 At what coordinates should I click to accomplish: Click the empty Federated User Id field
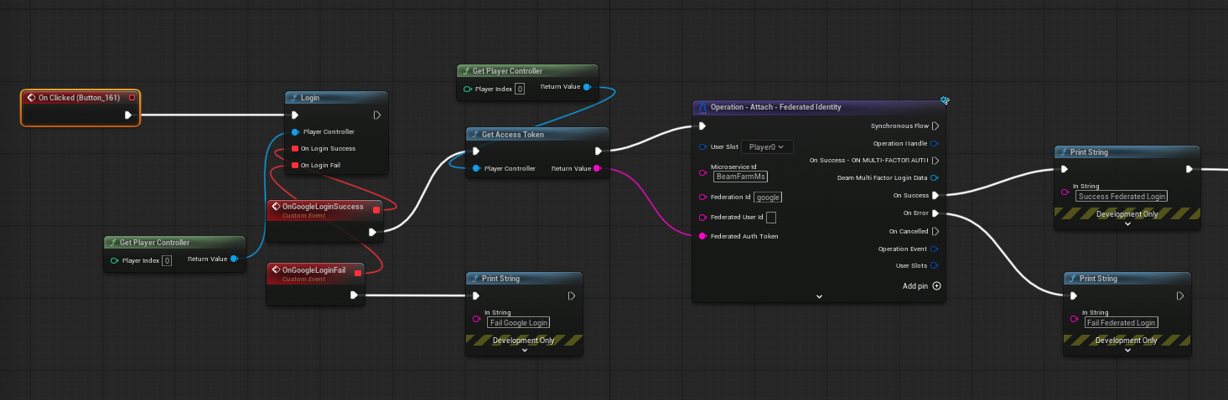coord(770,218)
